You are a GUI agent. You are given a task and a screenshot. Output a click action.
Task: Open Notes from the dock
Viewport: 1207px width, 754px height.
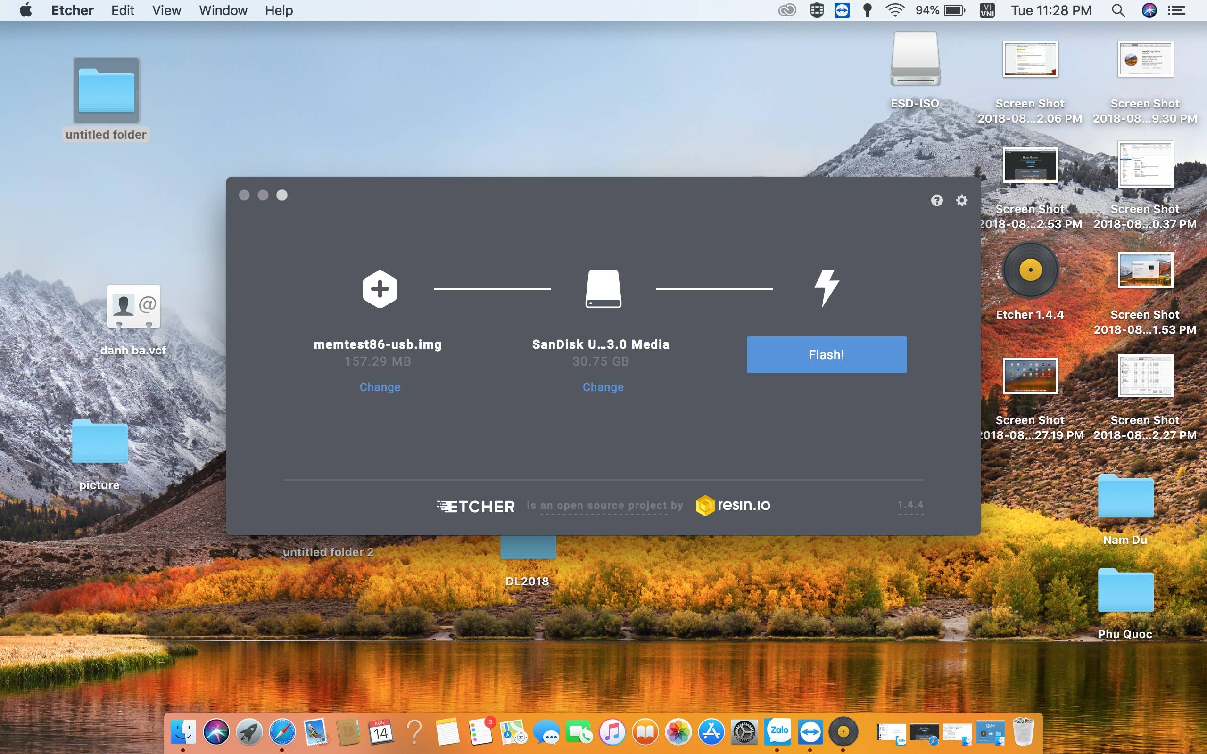click(x=447, y=732)
